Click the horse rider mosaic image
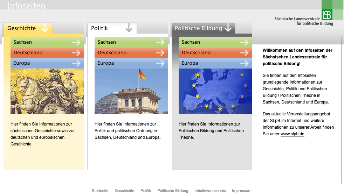The image size is (344, 193). coord(47,91)
